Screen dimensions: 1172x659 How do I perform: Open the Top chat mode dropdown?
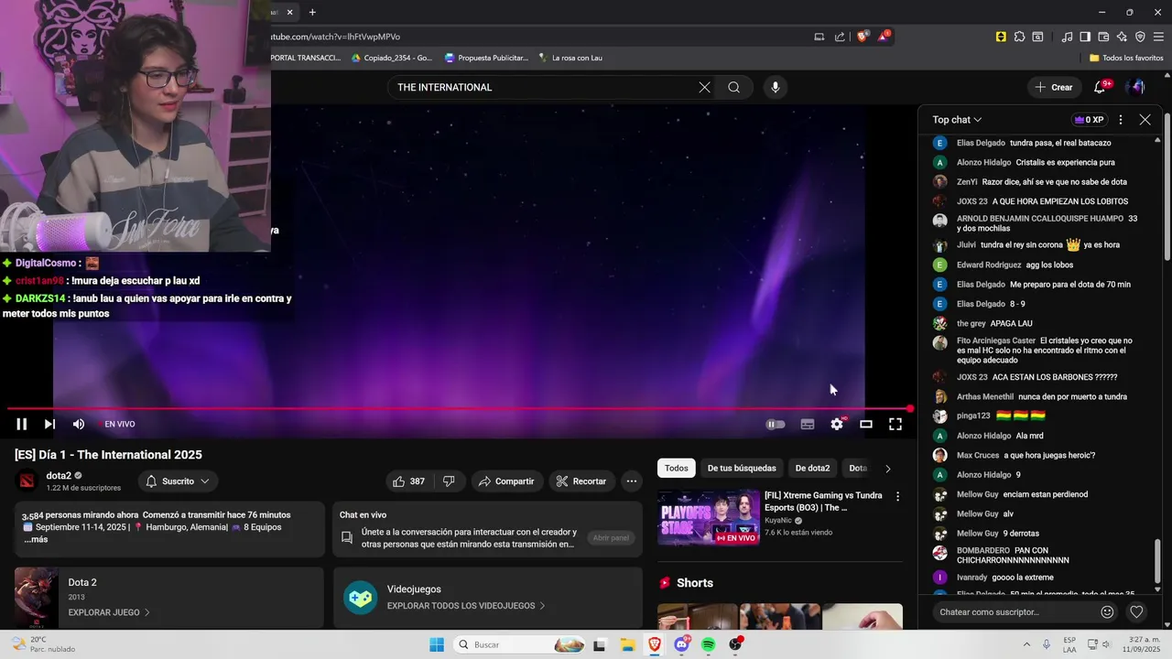coord(957,120)
